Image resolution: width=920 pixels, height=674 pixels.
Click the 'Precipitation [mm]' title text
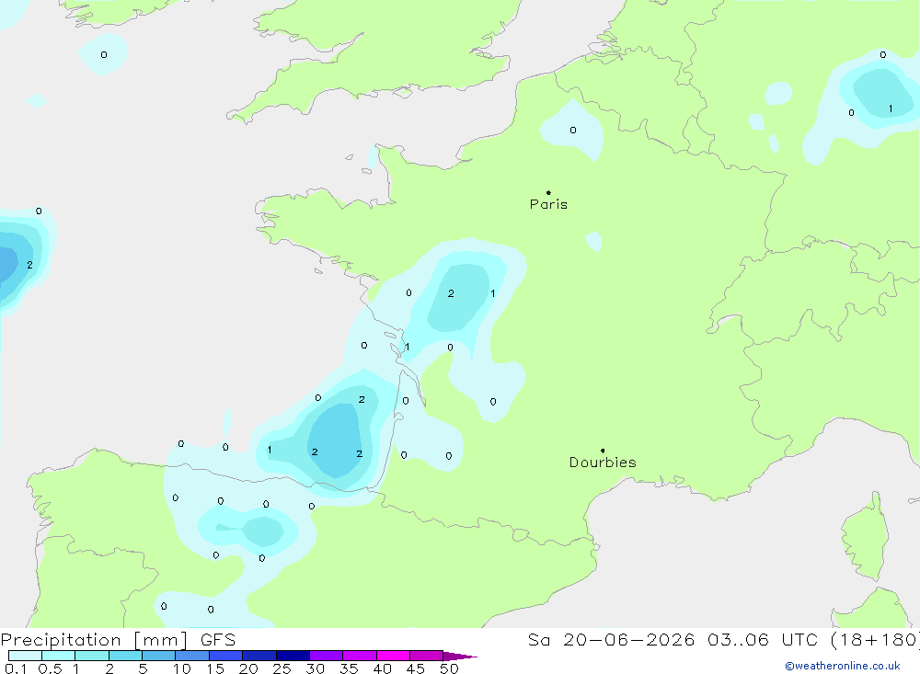pyautogui.click(x=94, y=640)
